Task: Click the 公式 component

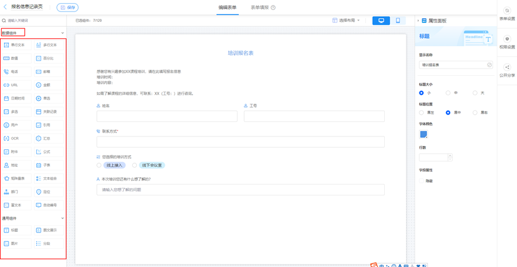Action: click(x=49, y=152)
